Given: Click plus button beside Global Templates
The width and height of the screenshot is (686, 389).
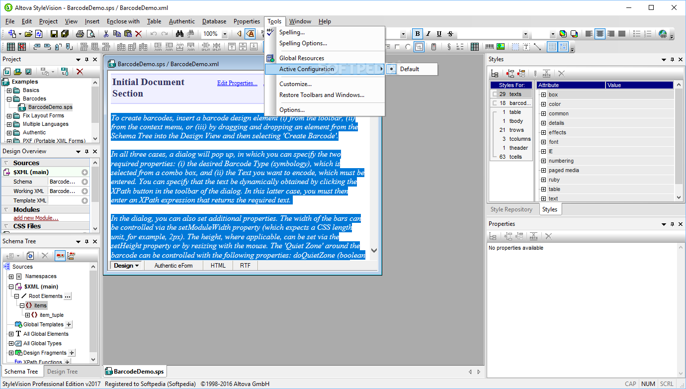Looking at the screenshot, I should pyautogui.click(x=69, y=324).
